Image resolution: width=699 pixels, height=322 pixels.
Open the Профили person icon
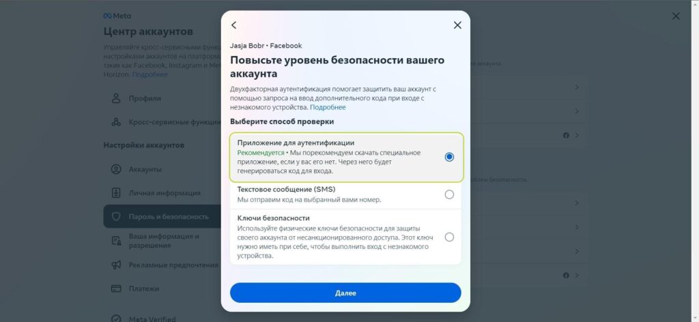[x=116, y=98]
